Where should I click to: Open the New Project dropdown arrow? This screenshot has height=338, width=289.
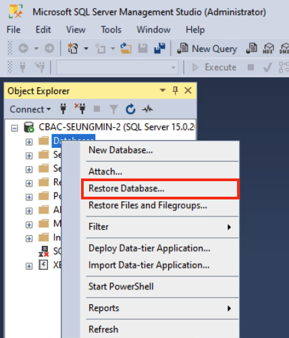coord(86,48)
